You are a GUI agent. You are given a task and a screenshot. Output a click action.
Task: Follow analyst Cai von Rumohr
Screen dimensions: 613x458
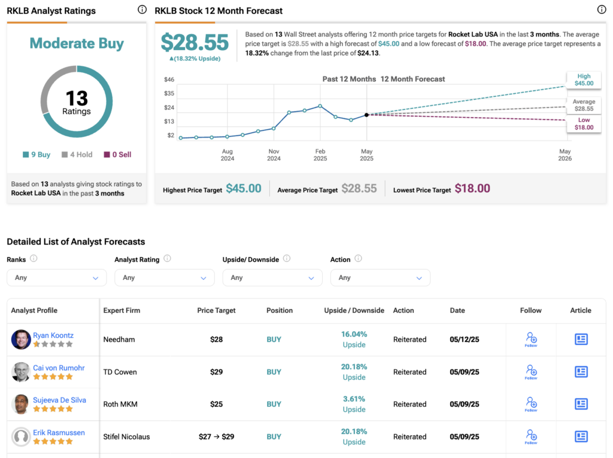pyautogui.click(x=530, y=372)
